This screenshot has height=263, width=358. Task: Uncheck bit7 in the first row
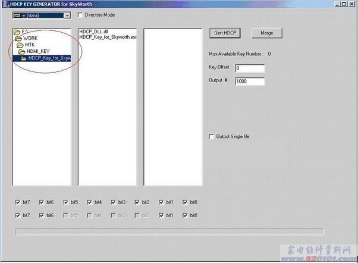pyautogui.click(x=18, y=202)
